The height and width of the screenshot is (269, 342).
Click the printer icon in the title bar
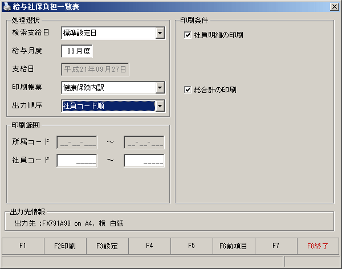tap(7, 6)
